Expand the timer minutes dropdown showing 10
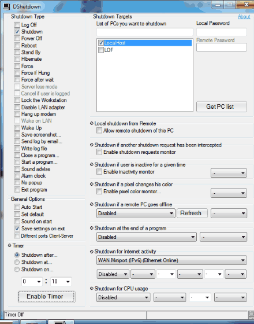The image size is (254, 324). coord(61,281)
